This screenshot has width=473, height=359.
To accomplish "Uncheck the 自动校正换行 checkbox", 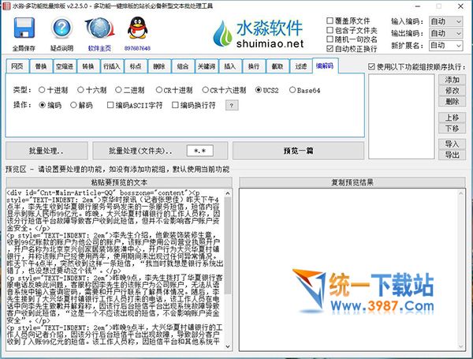I will pos(330,48).
